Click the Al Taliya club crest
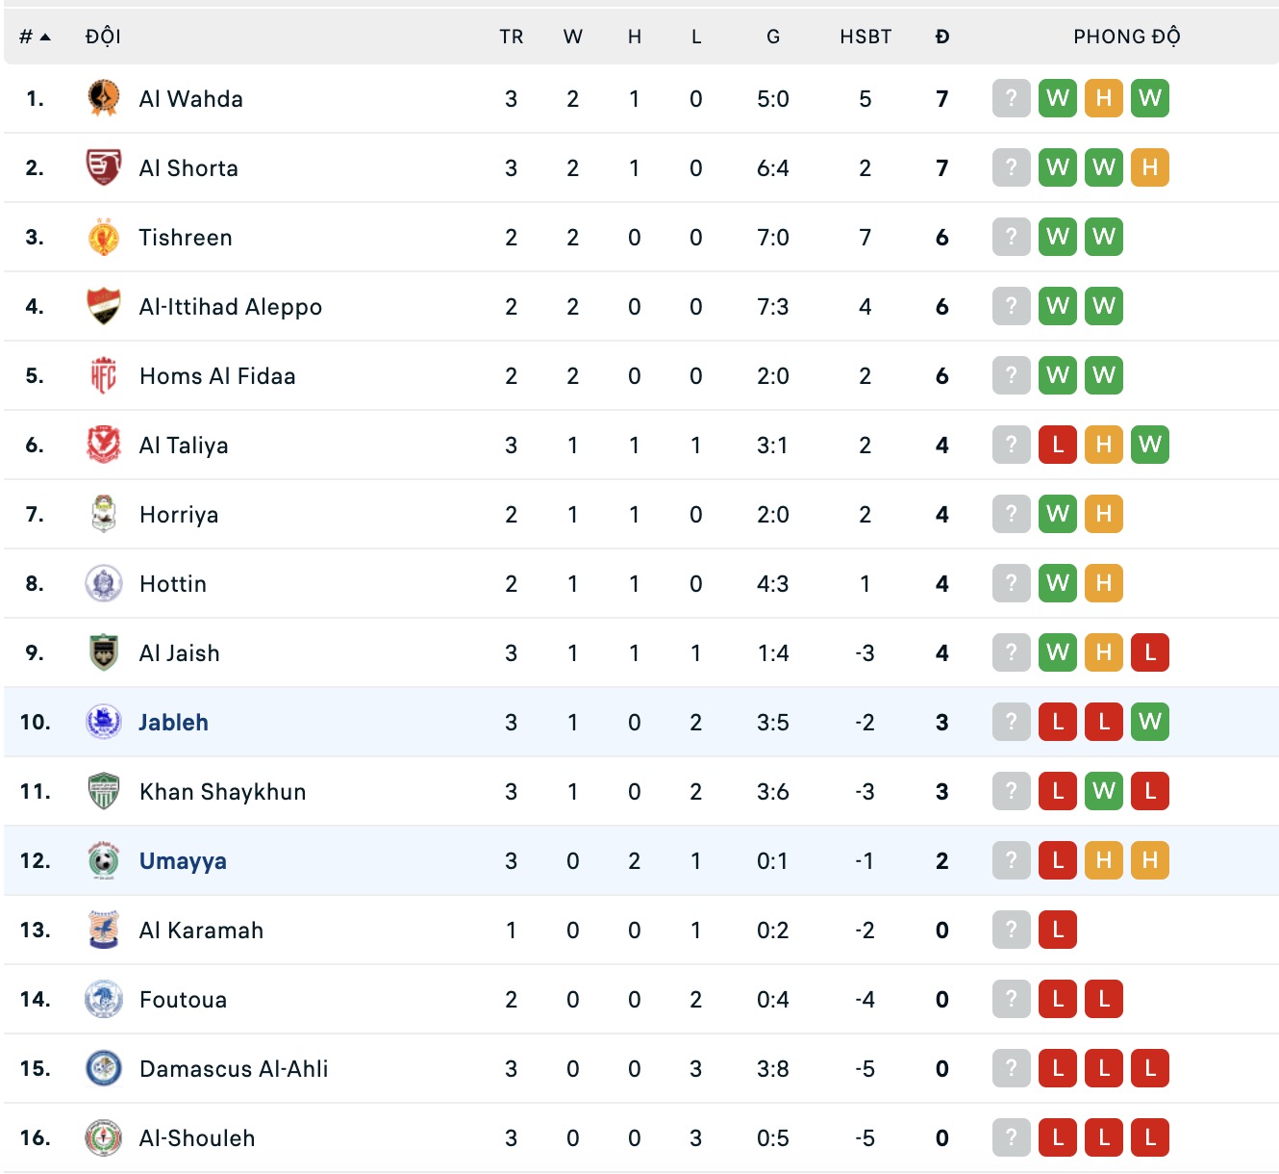This screenshot has height=1174, width=1279. click(x=104, y=445)
